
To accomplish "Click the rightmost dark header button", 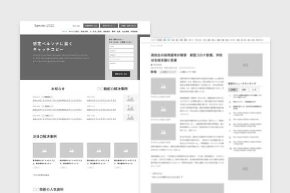I will click(x=128, y=26).
